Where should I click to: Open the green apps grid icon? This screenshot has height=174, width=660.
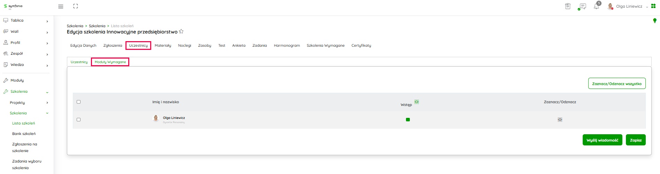pos(653,6)
